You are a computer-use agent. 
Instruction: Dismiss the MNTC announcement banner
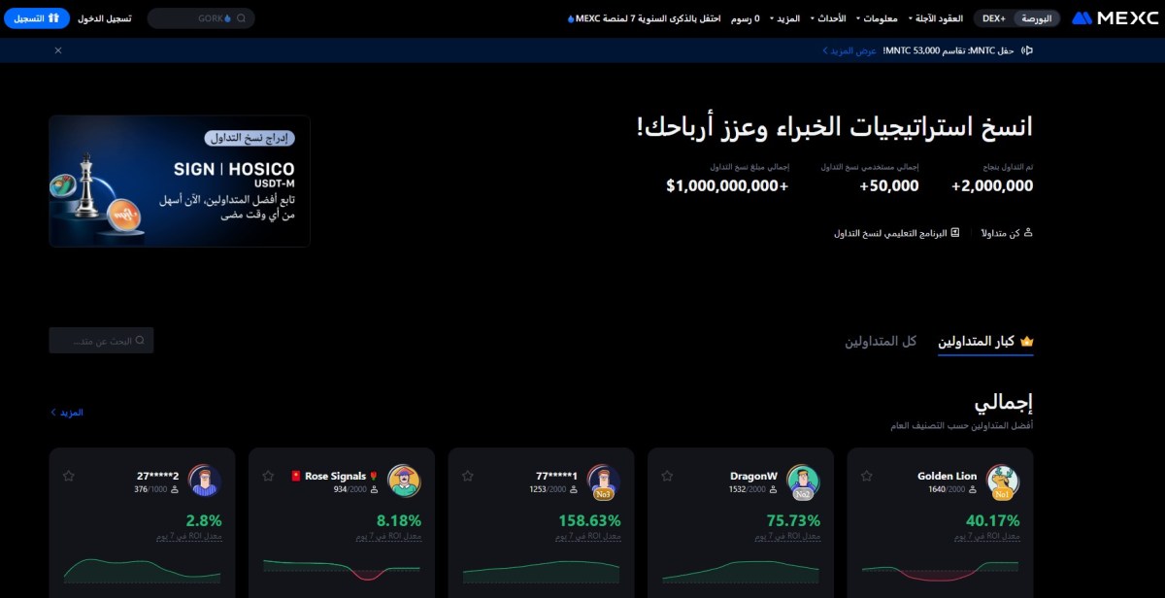click(x=58, y=50)
